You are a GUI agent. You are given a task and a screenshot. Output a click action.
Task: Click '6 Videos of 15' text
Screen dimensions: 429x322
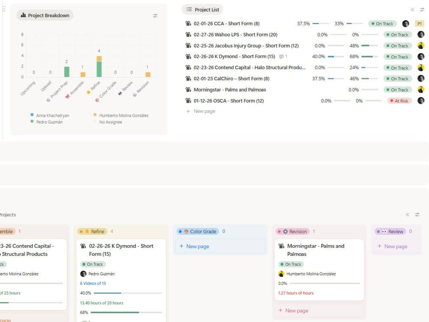93,283
